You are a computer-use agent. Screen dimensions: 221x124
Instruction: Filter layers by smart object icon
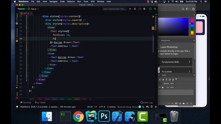pyautogui.click(x=173, y=80)
